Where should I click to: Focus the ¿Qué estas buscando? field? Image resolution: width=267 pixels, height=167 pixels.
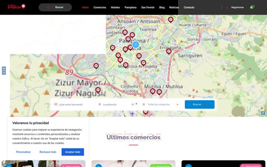[x=73, y=104]
